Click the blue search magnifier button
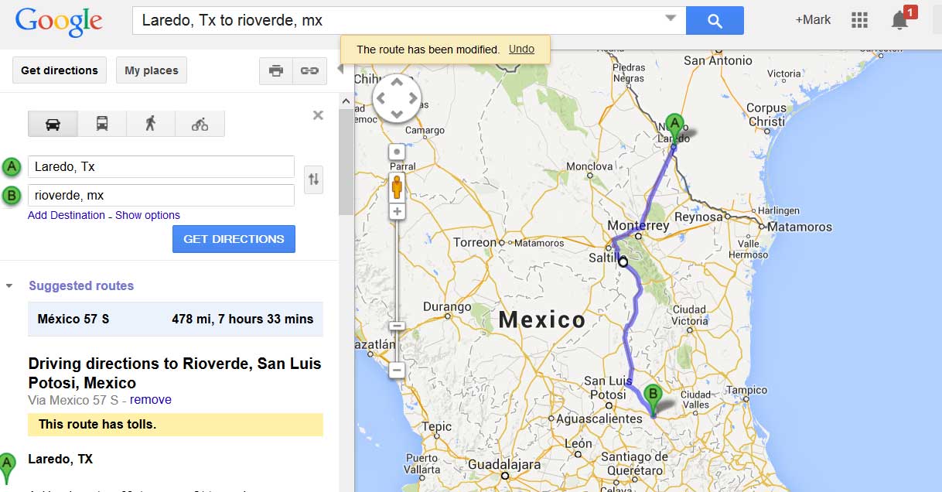The width and height of the screenshot is (942, 492). [715, 21]
